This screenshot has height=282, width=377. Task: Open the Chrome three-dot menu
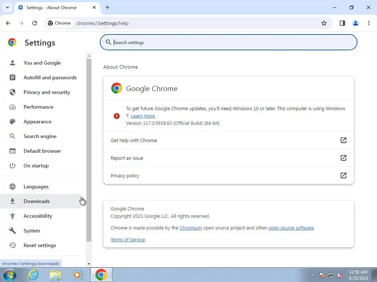click(x=369, y=23)
